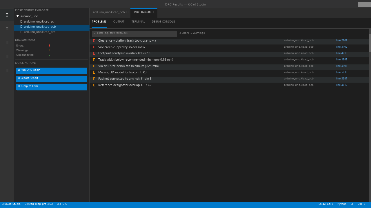Click Jump to Error button

(x=52, y=87)
